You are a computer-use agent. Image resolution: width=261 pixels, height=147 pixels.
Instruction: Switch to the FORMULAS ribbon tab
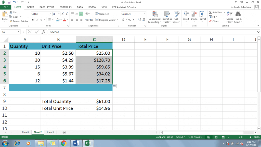coord(66,7)
